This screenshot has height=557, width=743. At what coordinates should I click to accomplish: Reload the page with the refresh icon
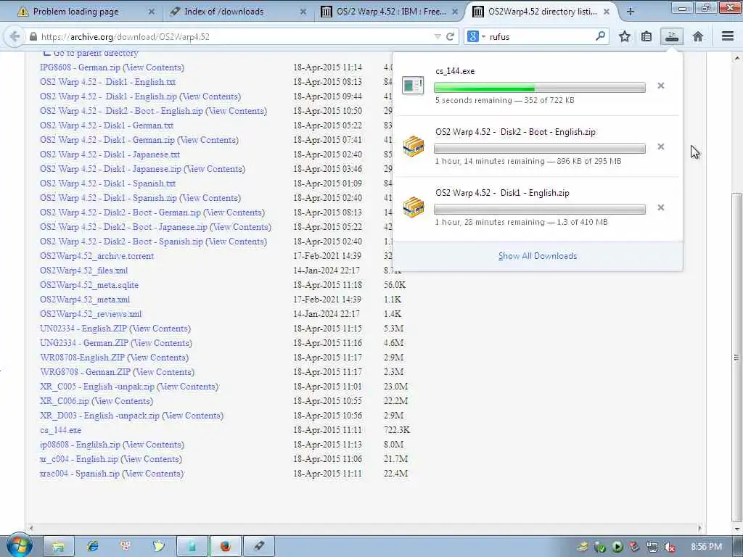pyautogui.click(x=450, y=36)
